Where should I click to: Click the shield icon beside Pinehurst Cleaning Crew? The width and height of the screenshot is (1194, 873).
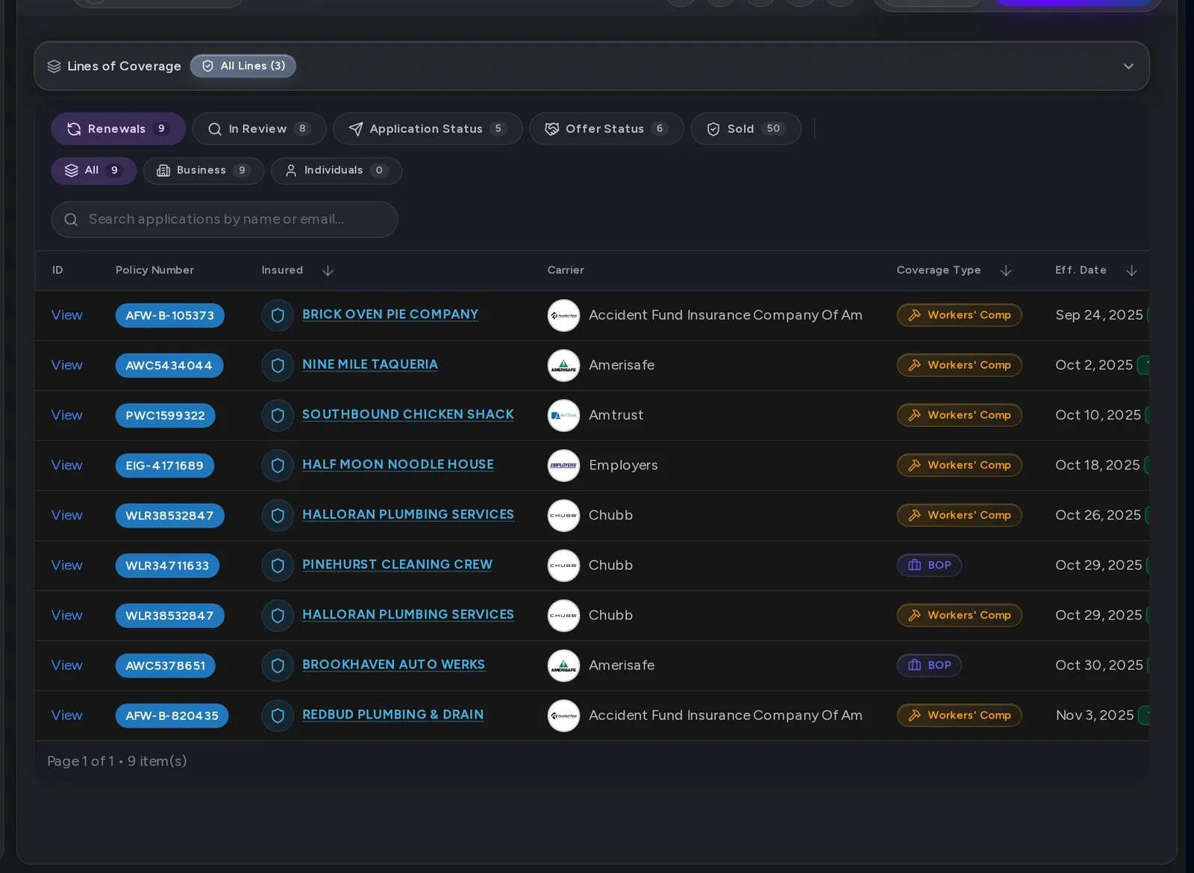pyautogui.click(x=278, y=566)
